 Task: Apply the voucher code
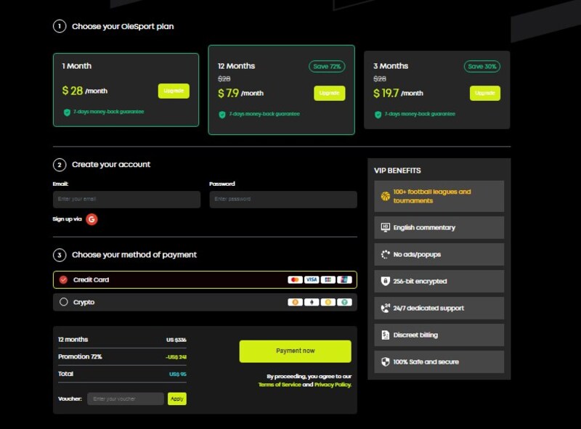click(177, 399)
